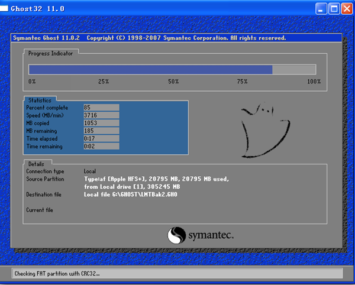Click the status bar reading Checking FAT partition

point(177,273)
